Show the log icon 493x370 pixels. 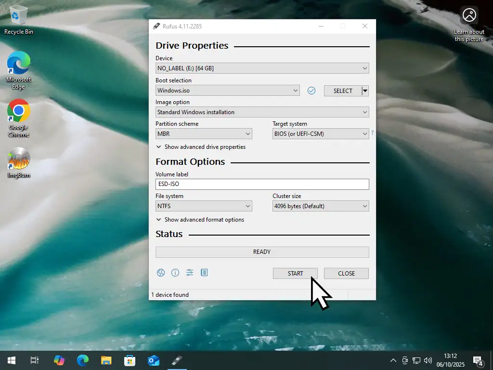[x=204, y=273]
